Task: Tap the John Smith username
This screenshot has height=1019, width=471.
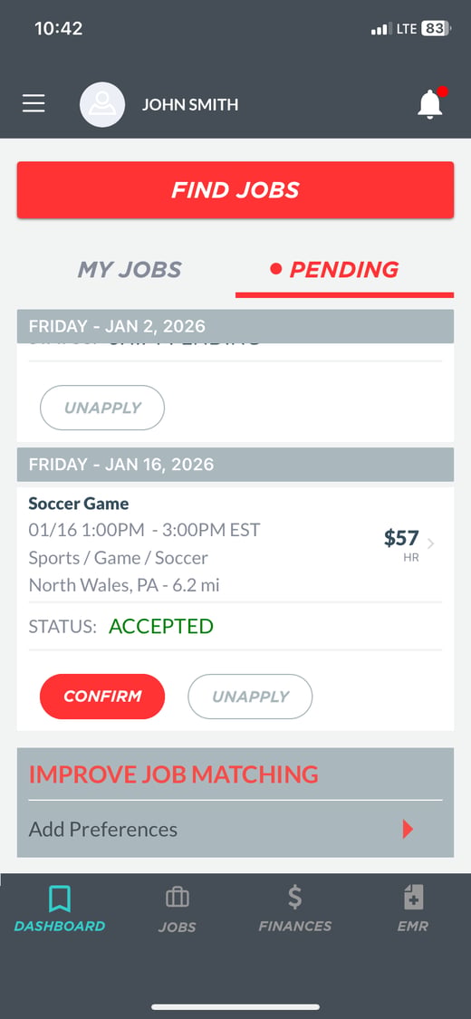Action: (190, 105)
